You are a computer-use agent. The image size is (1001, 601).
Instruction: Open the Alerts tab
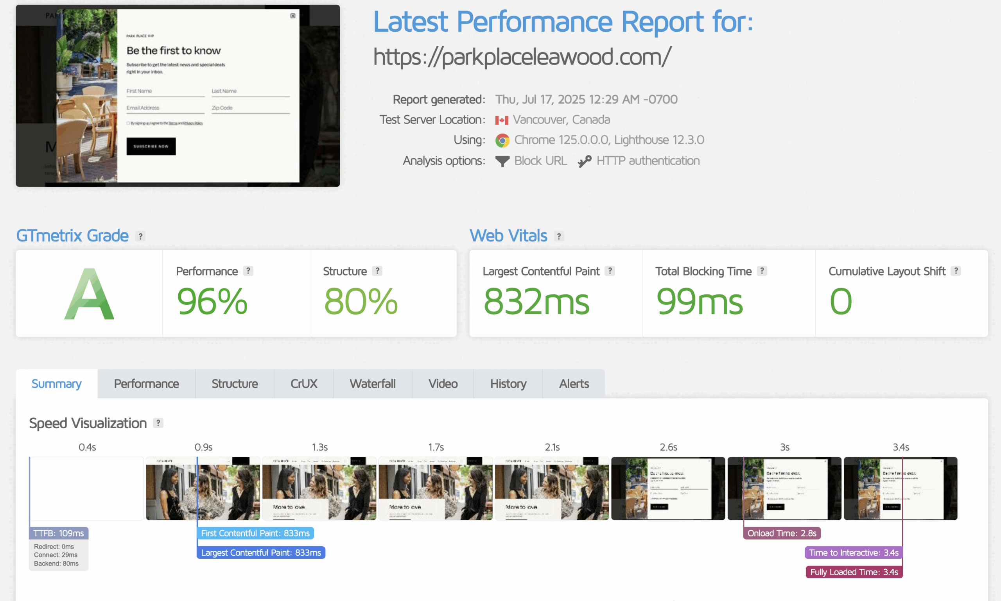574,383
